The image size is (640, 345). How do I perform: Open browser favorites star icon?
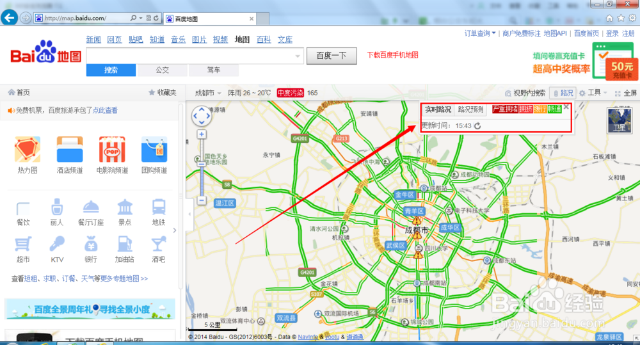coord(621,18)
